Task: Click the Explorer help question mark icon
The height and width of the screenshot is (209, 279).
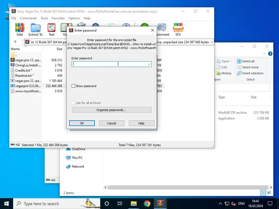Action: coord(270,54)
